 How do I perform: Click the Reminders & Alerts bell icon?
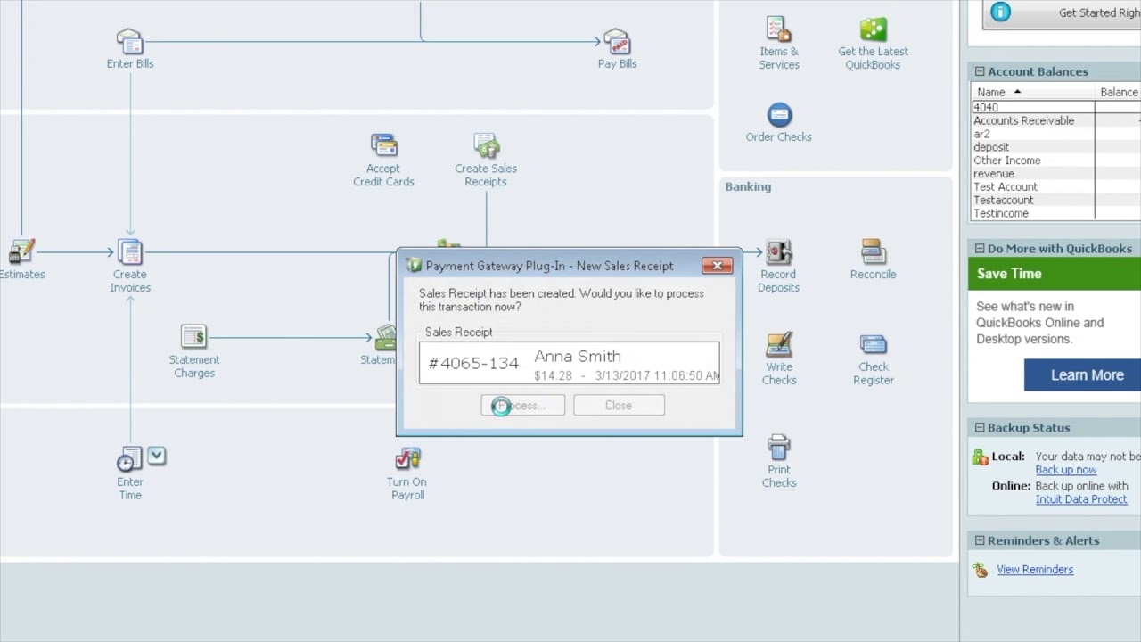(x=981, y=570)
